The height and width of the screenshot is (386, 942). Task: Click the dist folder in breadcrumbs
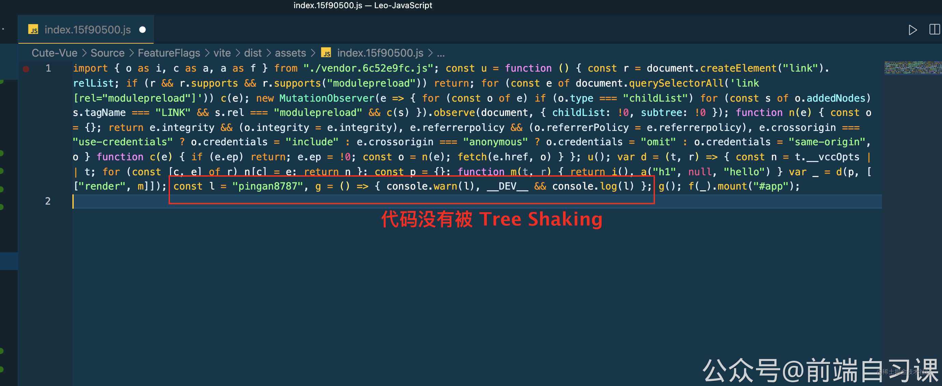coord(252,53)
